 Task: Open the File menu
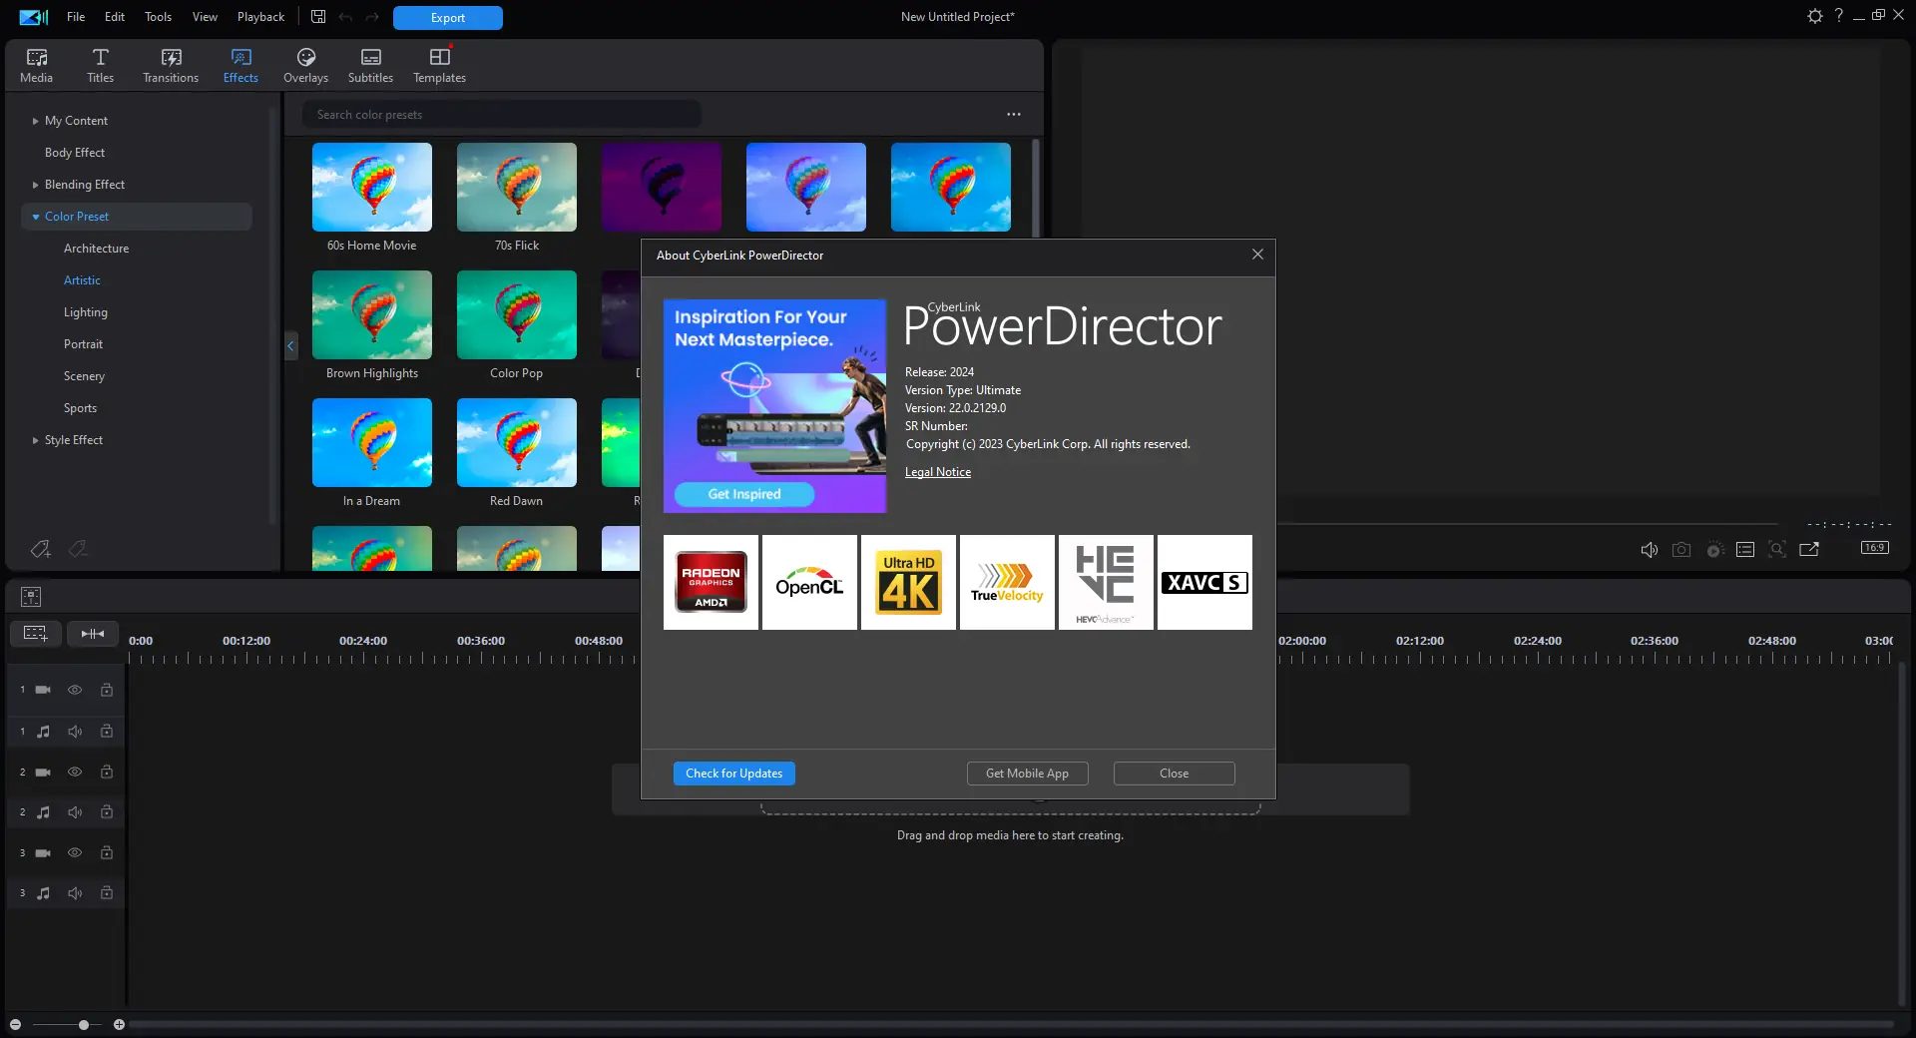(76, 17)
